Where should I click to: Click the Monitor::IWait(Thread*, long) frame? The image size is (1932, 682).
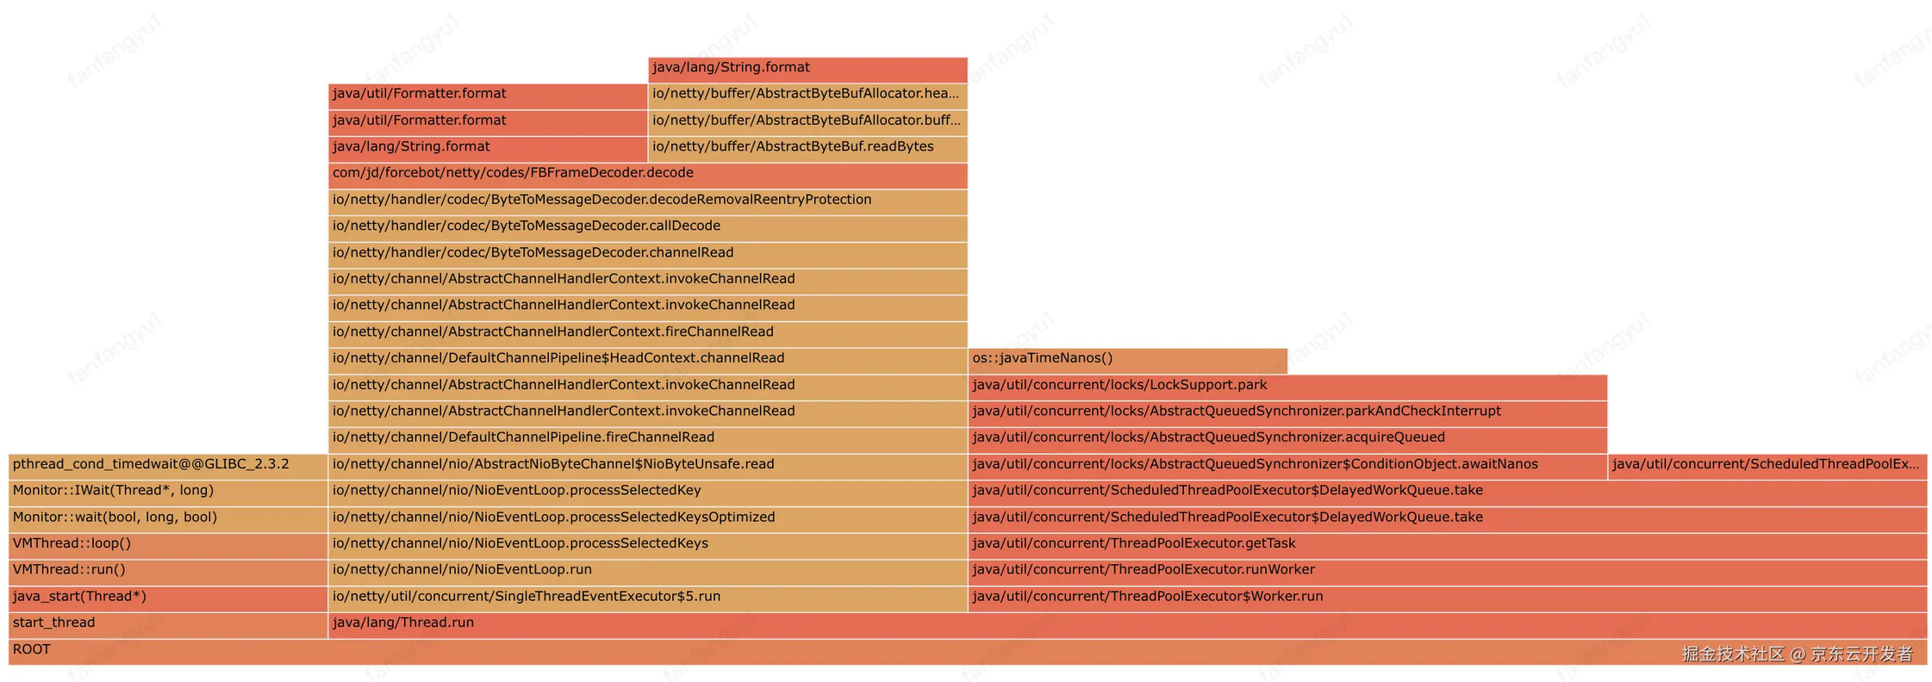tap(168, 493)
